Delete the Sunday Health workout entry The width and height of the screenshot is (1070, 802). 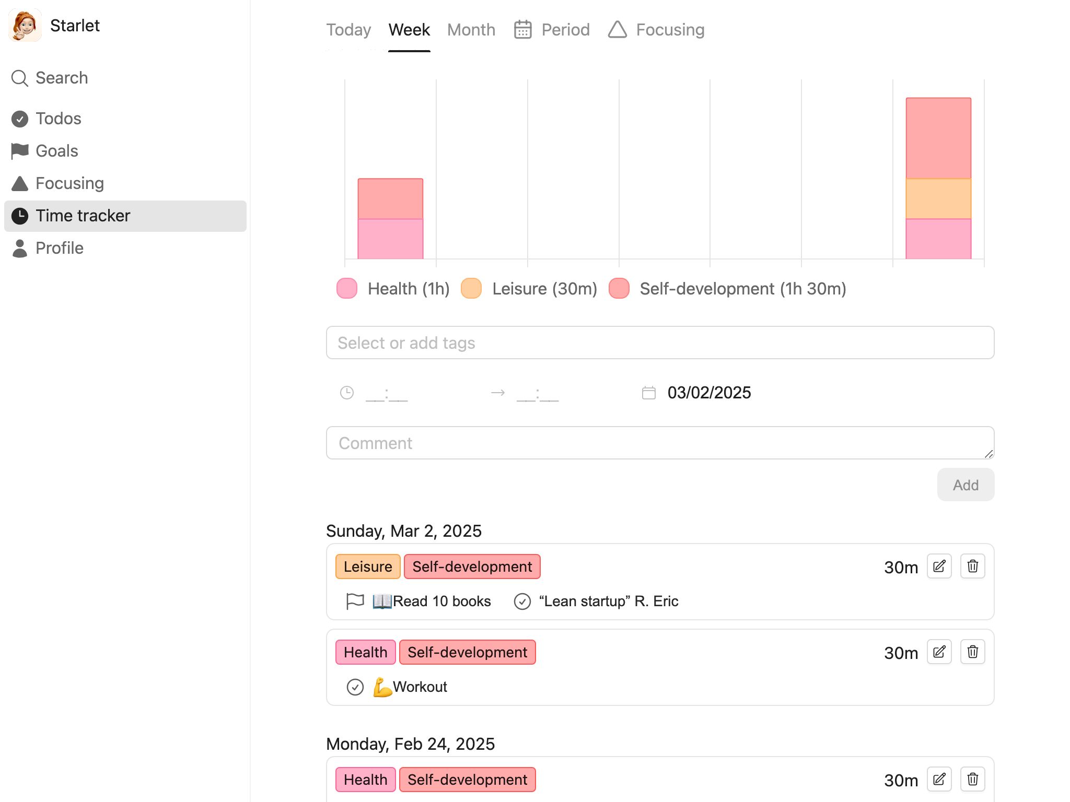[x=972, y=652]
